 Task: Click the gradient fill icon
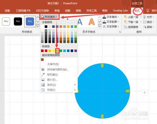point(43,85)
